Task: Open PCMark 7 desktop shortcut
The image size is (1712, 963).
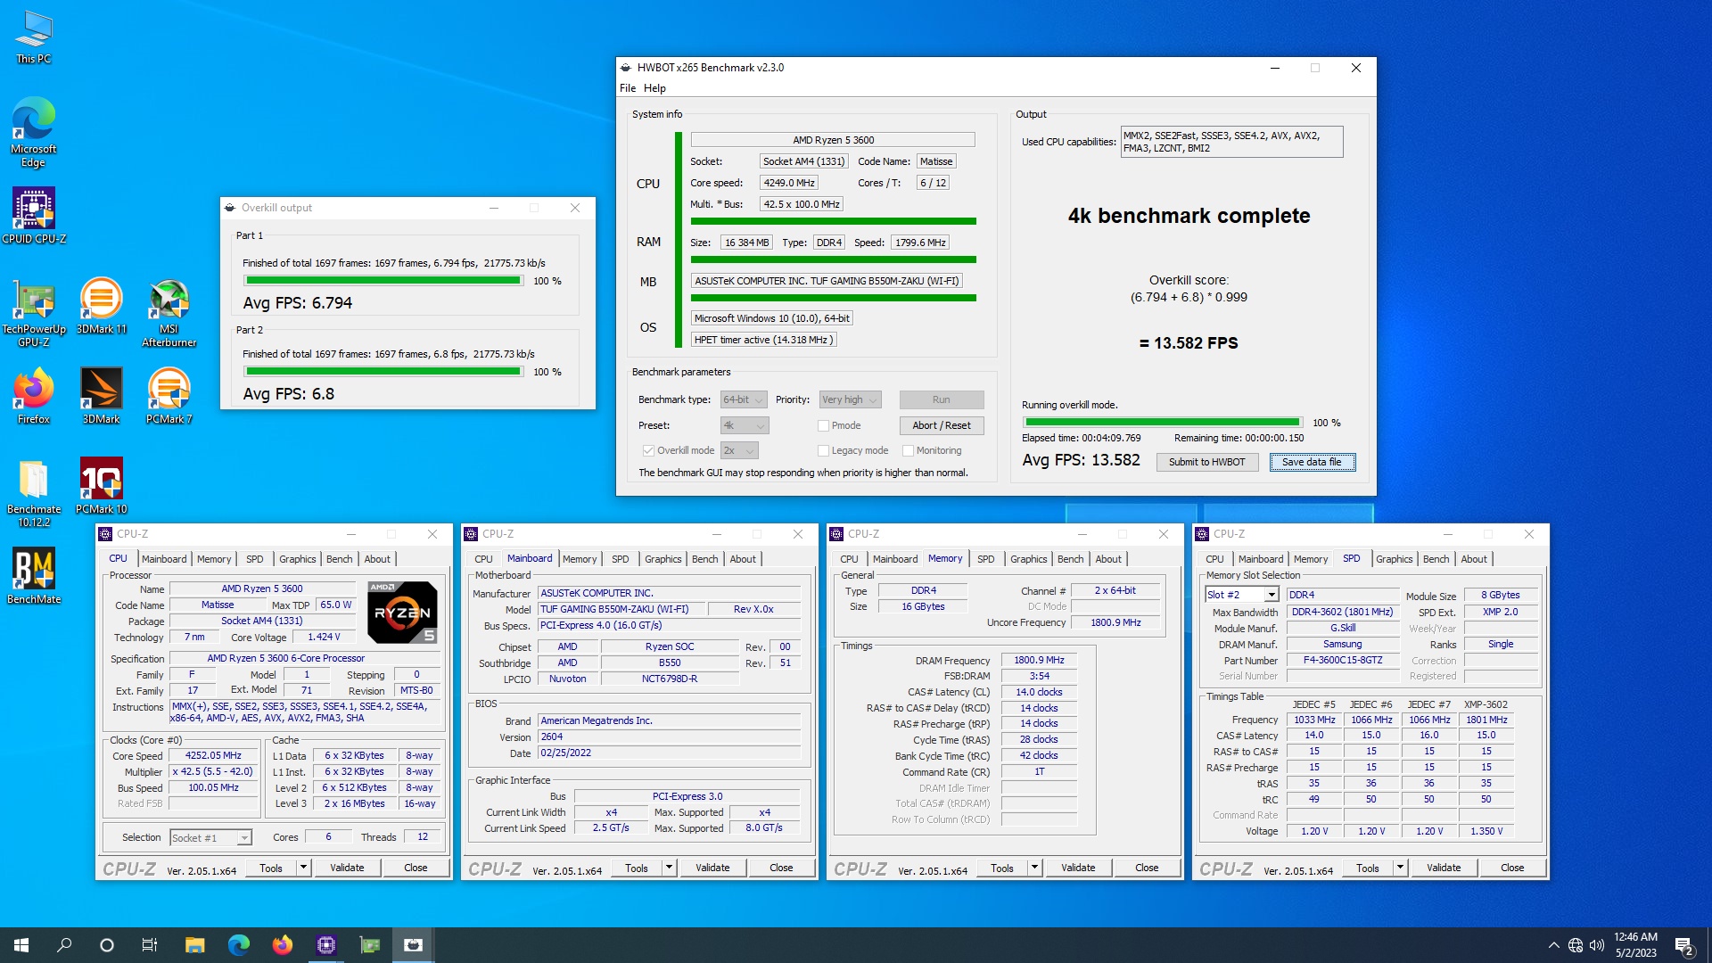Action: coord(169,396)
